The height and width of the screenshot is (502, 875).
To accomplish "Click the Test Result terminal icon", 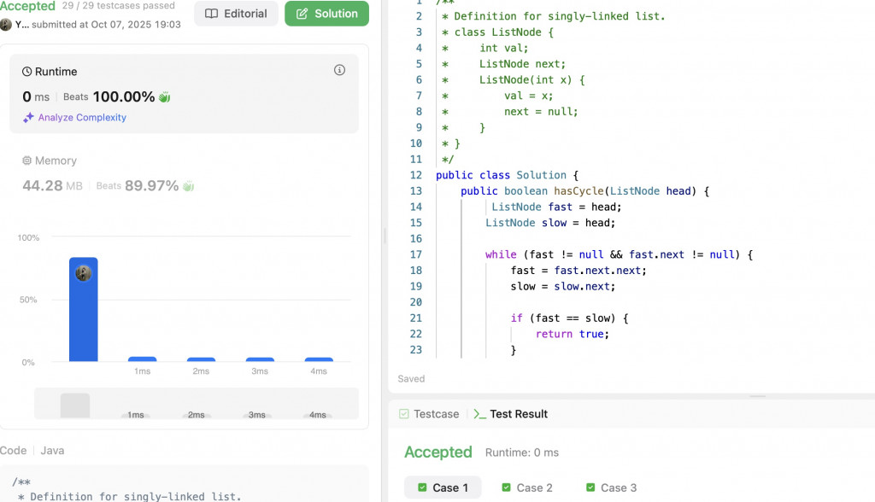I will click(x=479, y=414).
